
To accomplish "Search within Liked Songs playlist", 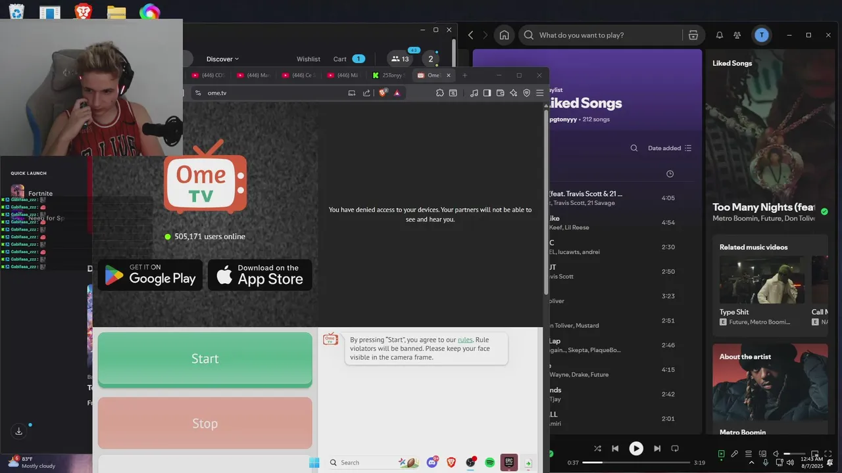I will point(634,148).
